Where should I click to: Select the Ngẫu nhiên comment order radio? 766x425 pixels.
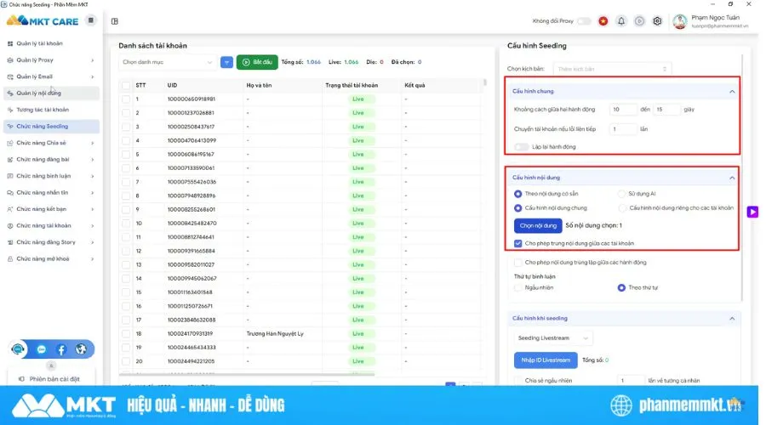click(x=517, y=288)
